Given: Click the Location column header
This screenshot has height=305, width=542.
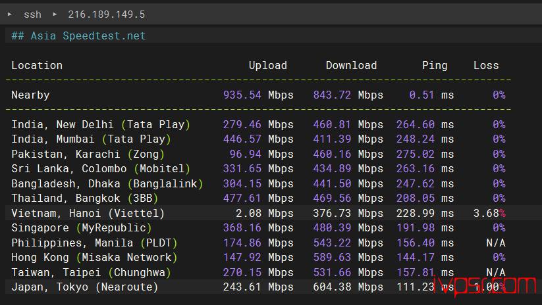Looking at the screenshot, I should point(37,65).
